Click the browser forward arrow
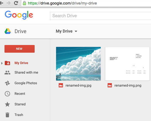 click(x=9, y=3)
